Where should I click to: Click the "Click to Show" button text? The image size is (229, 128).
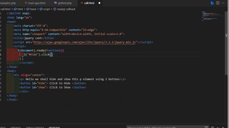click(60, 87)
